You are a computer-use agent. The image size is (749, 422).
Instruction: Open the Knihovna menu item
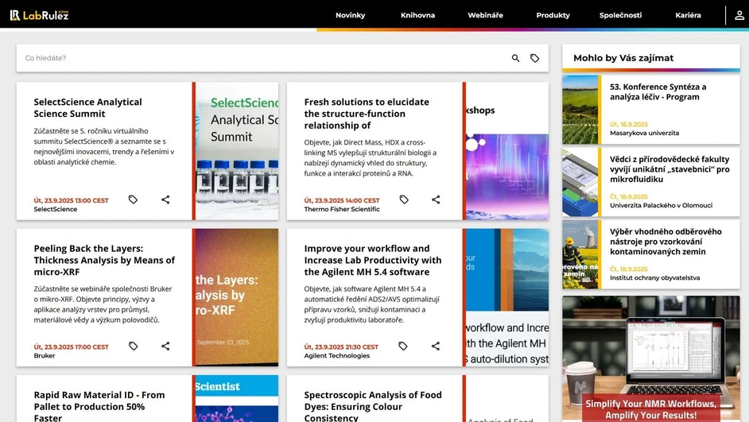[x=417, y=15]
